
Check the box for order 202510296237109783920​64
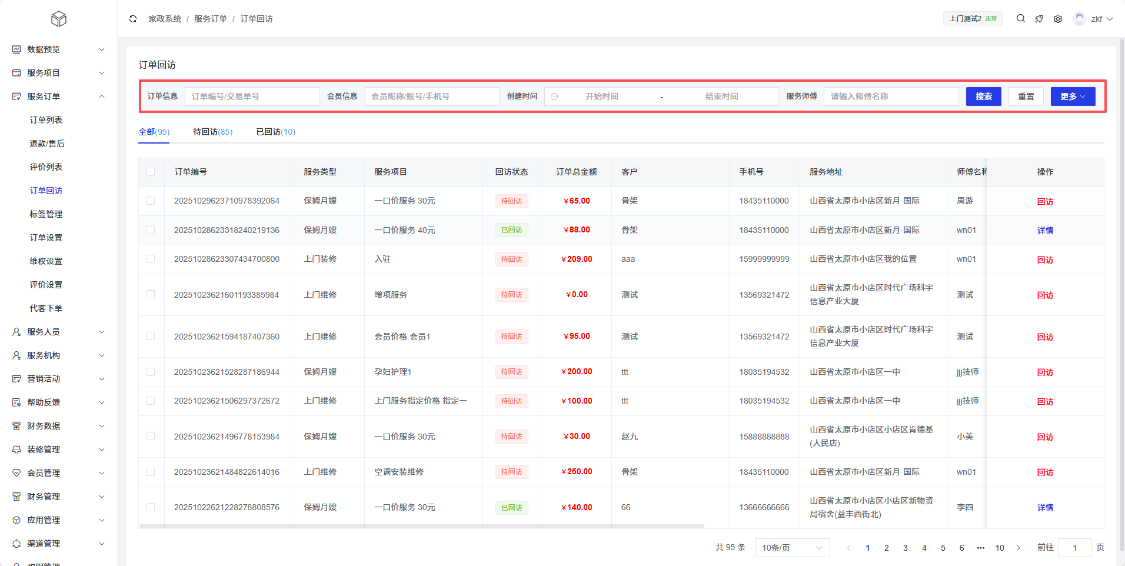[x=151, y=201]
